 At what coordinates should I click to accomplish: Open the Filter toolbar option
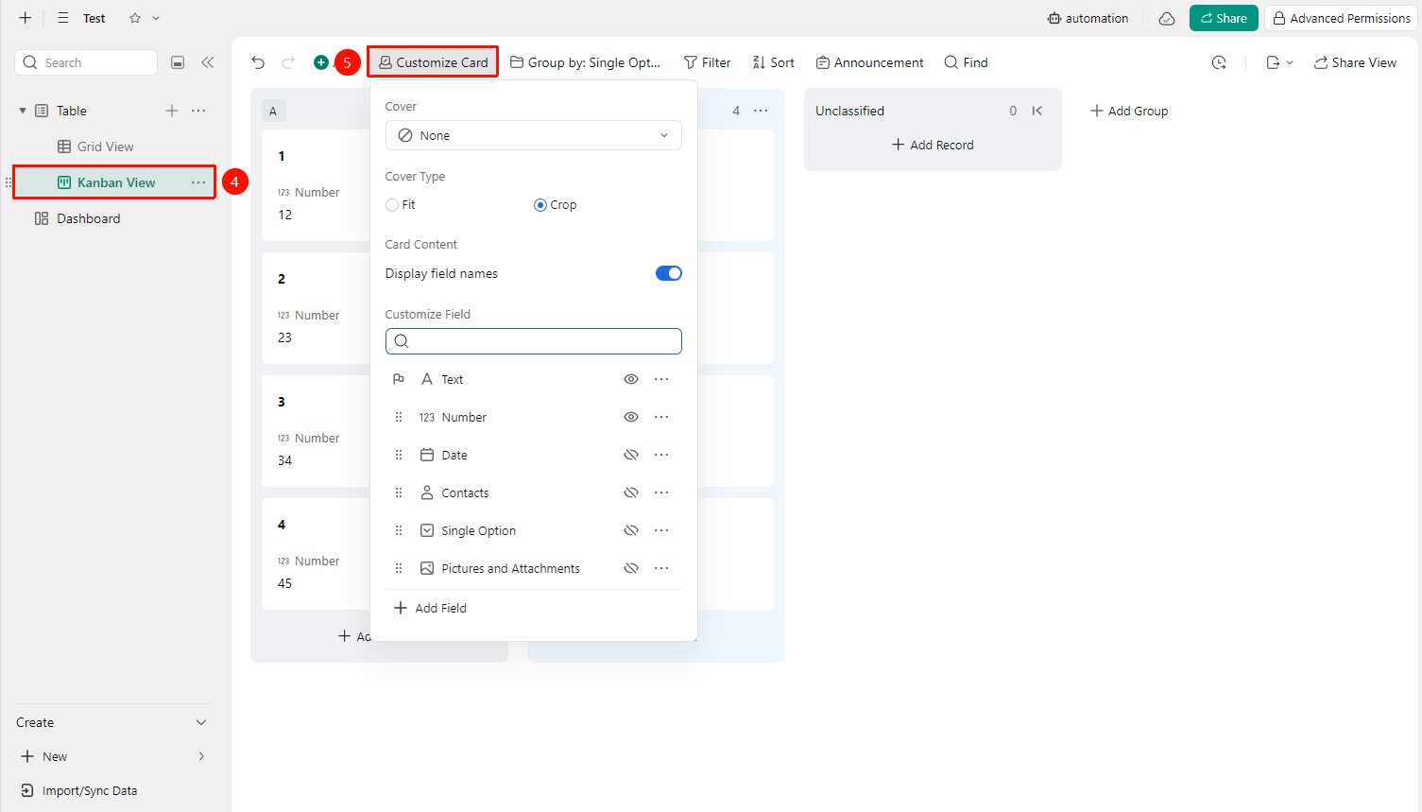tap(707, 62)
